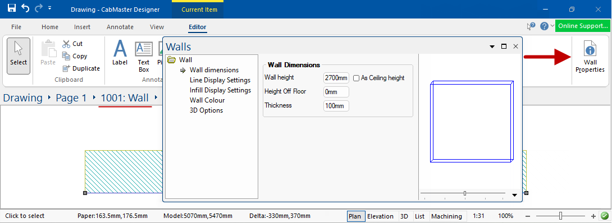Switch to Machining view
The width and height of the screenshot is (612, 223).
coord(446,216)
